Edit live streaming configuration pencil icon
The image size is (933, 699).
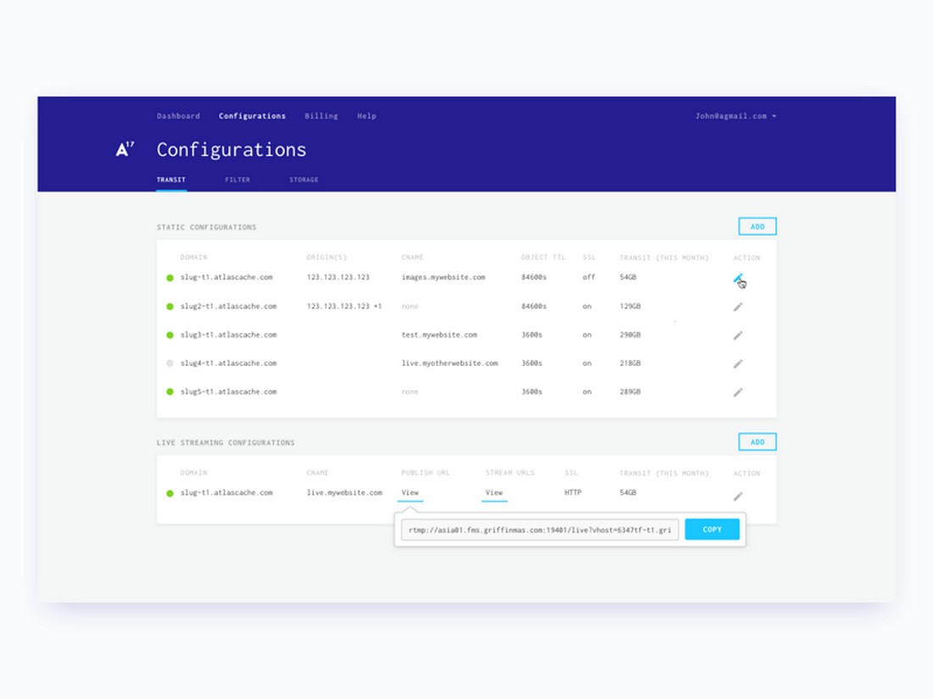738,497
